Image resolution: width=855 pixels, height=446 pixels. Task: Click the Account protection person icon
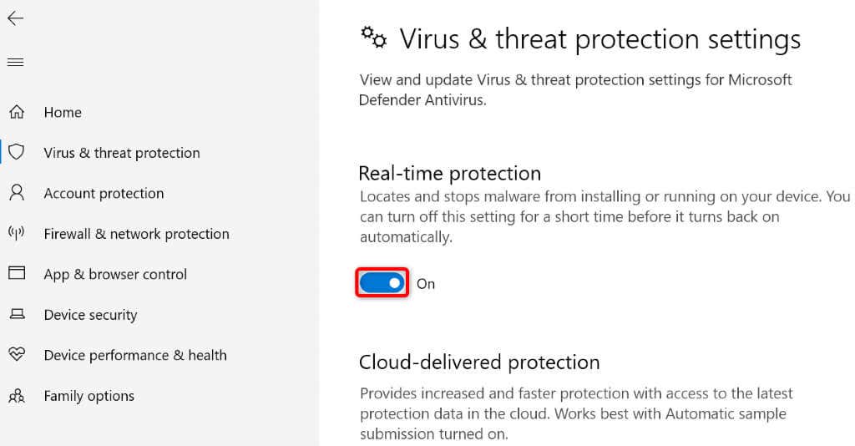point(17,193)
